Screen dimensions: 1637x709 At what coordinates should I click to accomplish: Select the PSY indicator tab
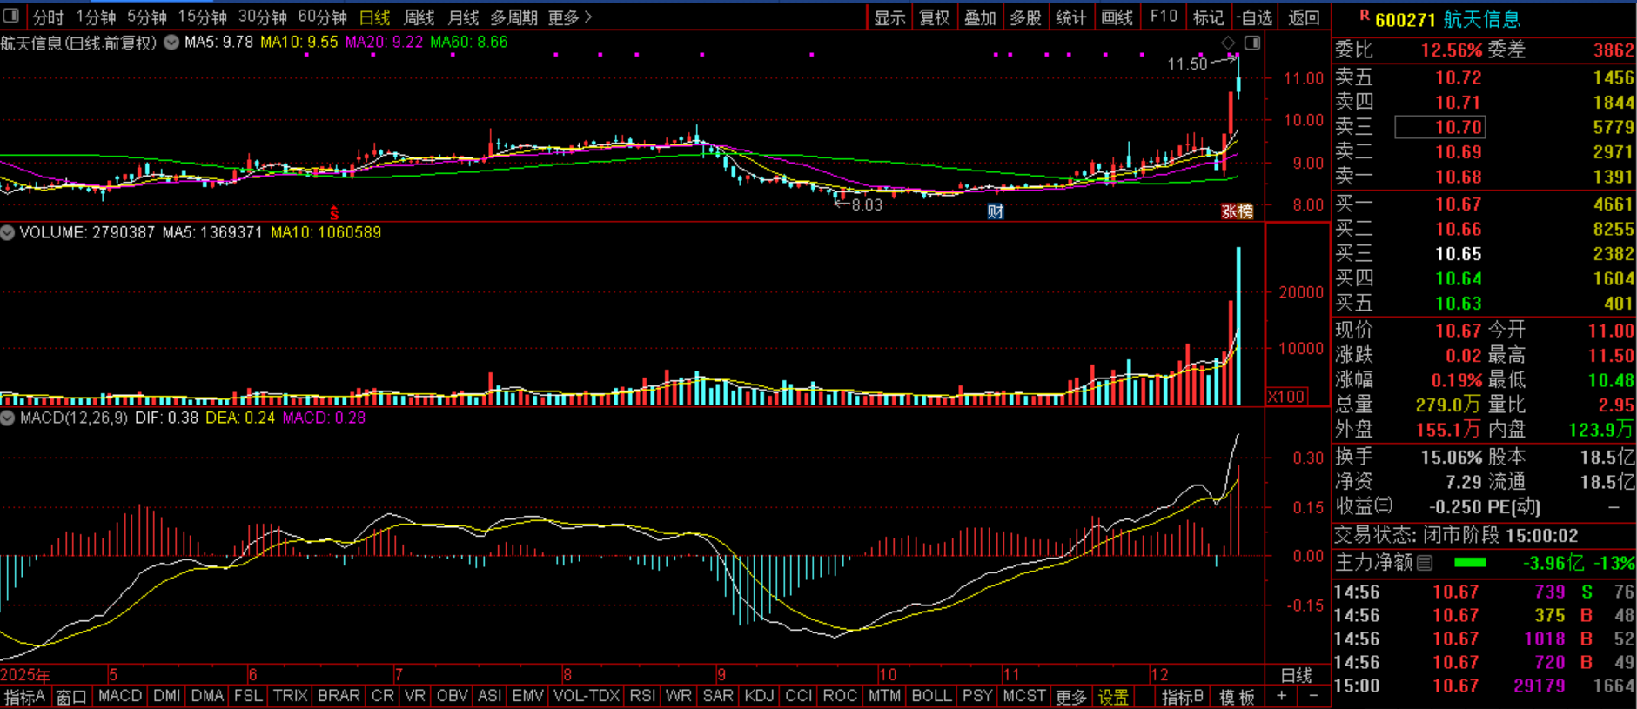pyautogui.click(x=978, y=696)
